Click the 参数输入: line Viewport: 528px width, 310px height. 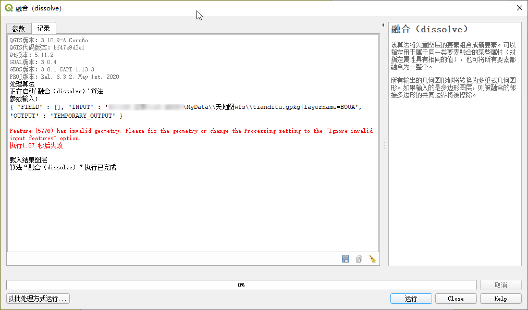pyautogui.click(x=24, y=98)
